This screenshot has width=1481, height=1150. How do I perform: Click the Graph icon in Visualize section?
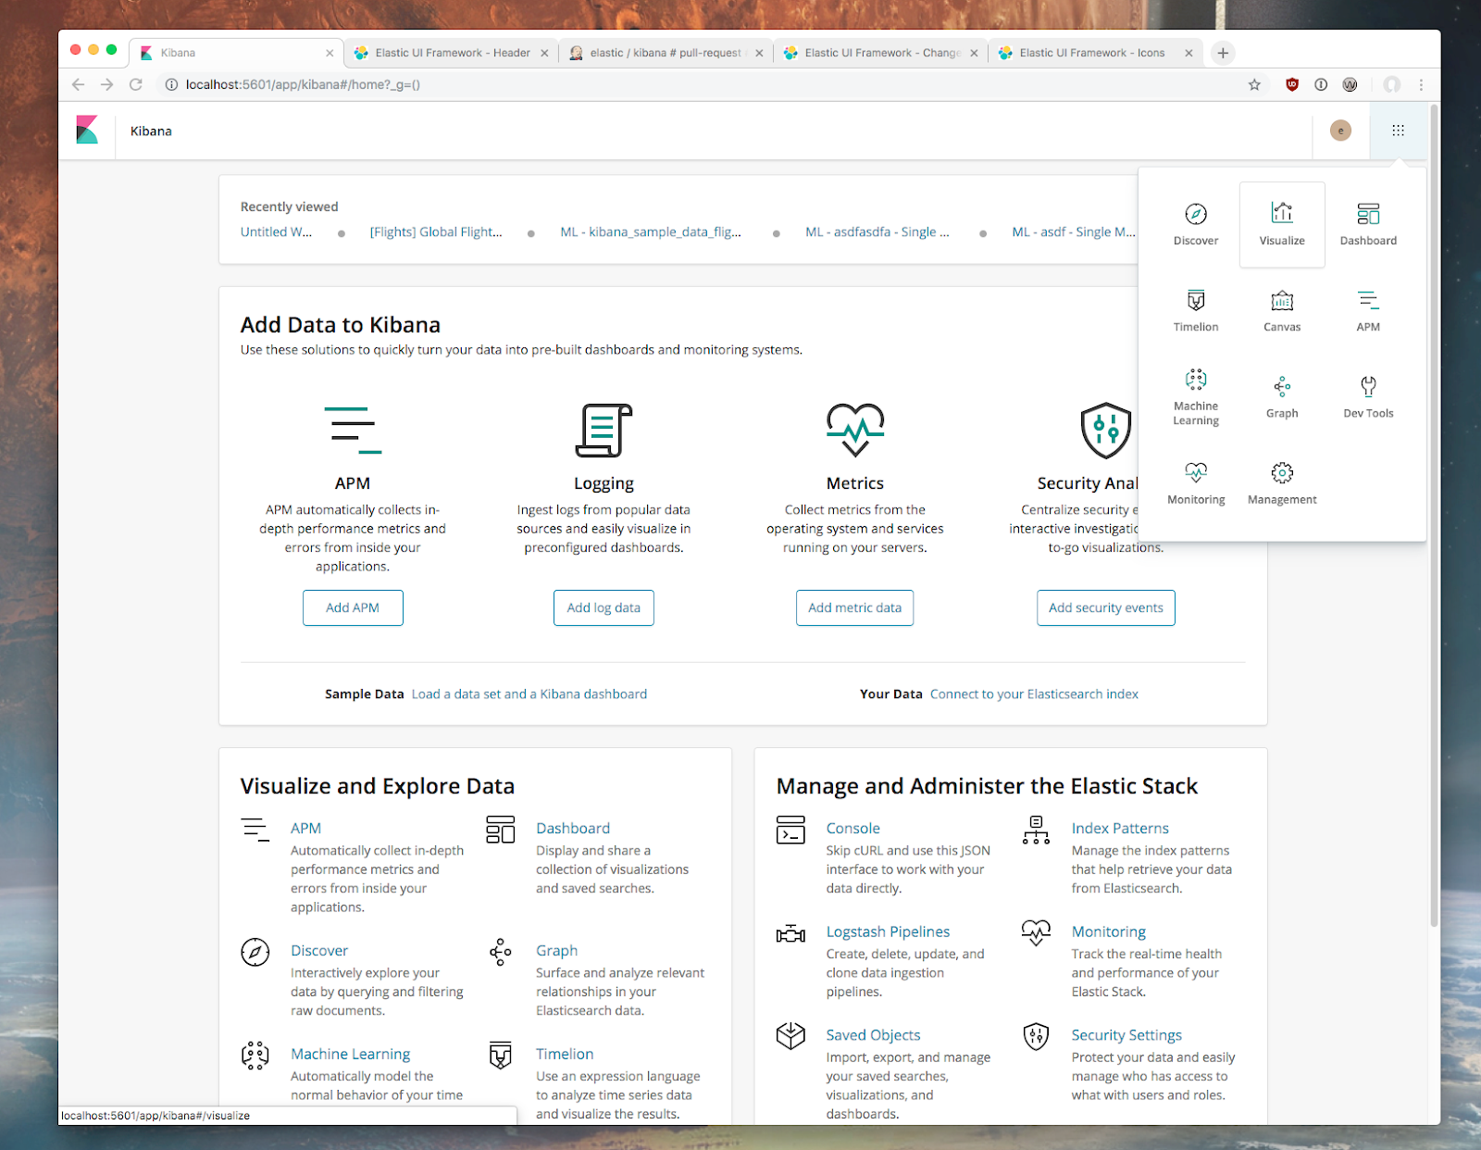[501, 952]
